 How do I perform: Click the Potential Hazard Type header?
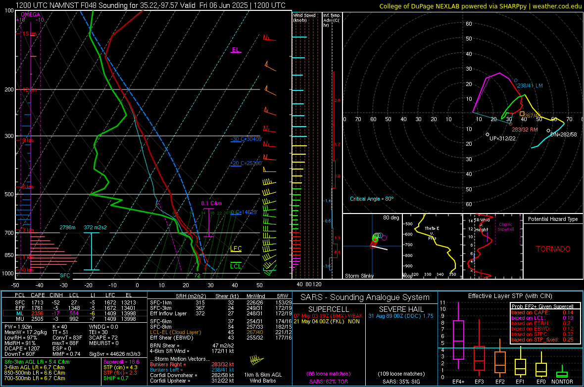coord(553,219)
